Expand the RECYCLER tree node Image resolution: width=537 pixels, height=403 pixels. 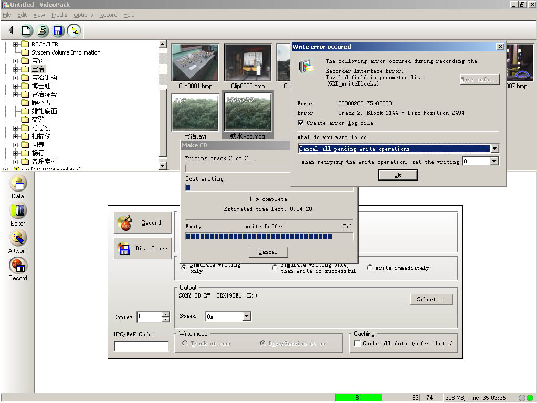[15, 44]
